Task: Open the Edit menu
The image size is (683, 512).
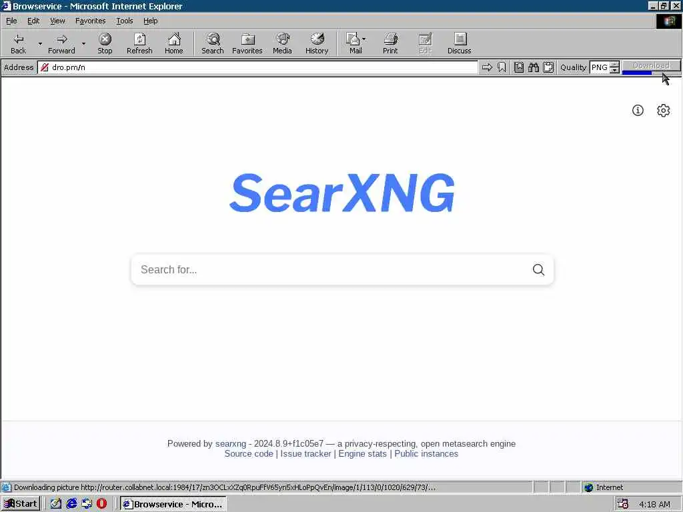Action: point(33,21)
